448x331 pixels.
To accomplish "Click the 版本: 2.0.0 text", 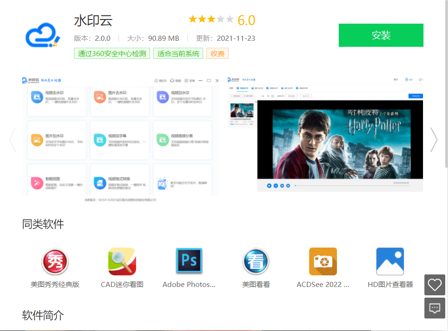I will click(x=92, y=38).
